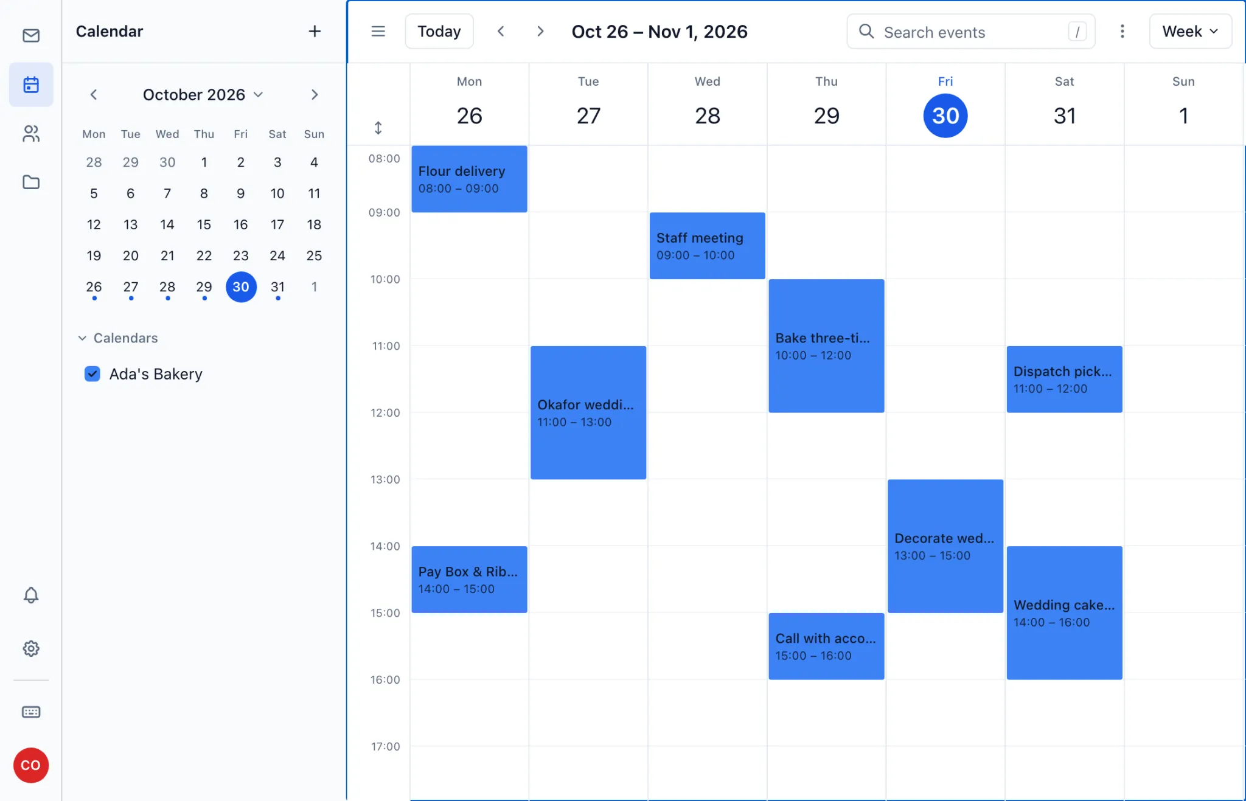1246x801 pixels.
Task: Open the settings gear
Action: [x=31, y=648]
